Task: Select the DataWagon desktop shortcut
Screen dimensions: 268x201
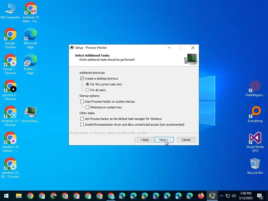Action: tap(255, 88)
